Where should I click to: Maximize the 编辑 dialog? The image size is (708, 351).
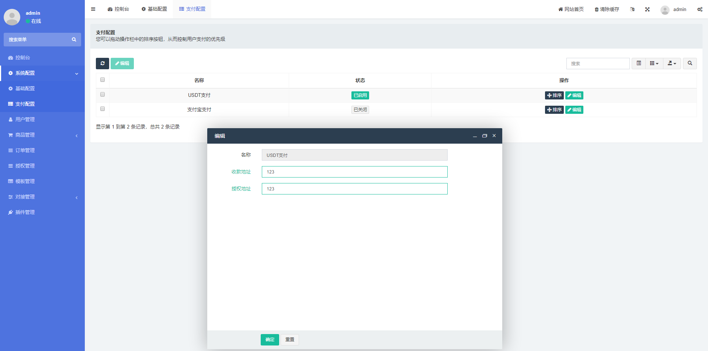(x=485, y=136)
